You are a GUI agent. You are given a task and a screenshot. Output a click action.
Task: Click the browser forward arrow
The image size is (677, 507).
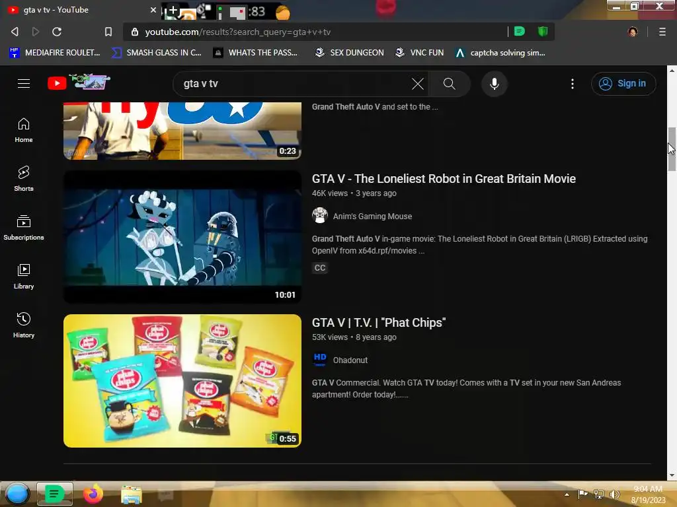(x=36, y=32)
